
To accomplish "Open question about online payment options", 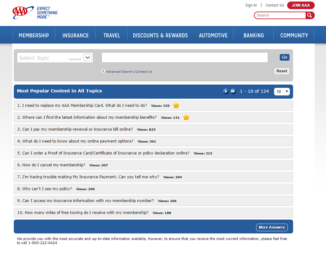I will coord(78,141).
